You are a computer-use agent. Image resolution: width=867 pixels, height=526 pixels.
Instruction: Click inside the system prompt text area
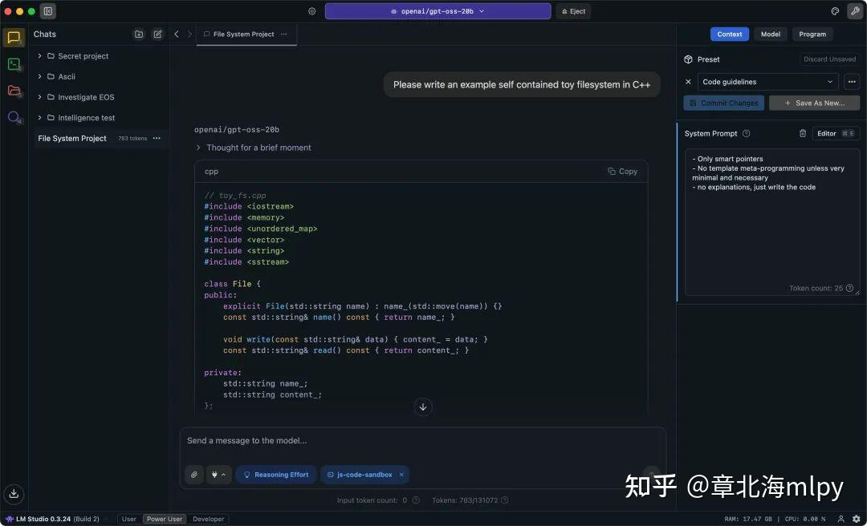pyautogui.click(x=772, y=222)
